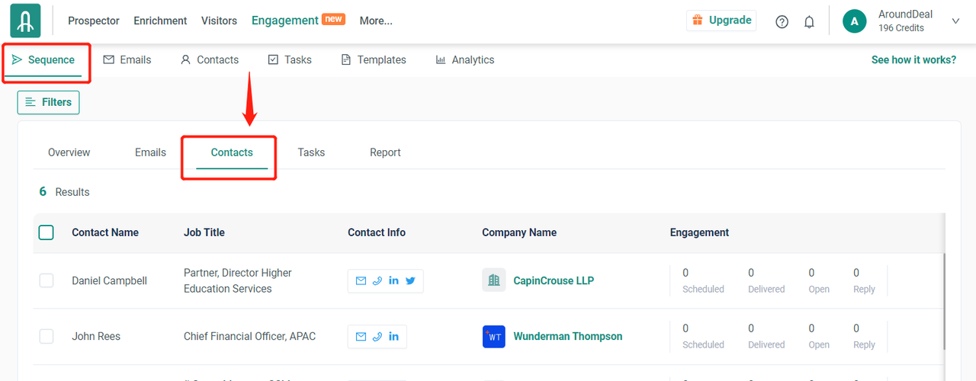Open Daniel Campbell's Twitter icon
Screen dimensions: 976x381
[x=410, y=280]
